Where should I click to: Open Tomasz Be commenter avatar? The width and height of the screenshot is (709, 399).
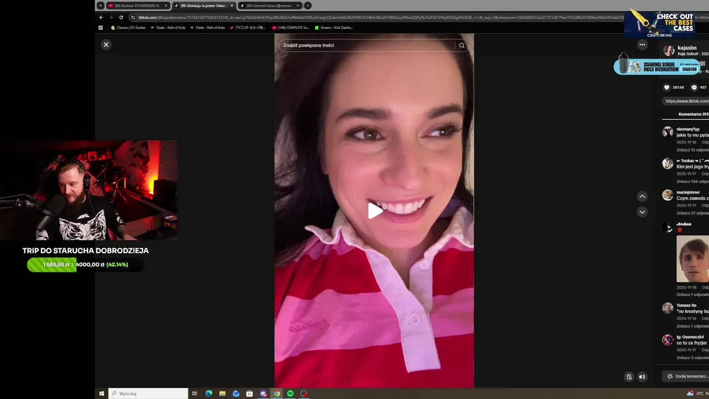(667, 308)
